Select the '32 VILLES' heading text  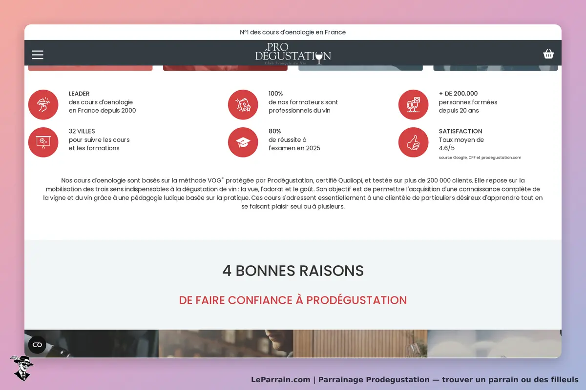[82, 131]
